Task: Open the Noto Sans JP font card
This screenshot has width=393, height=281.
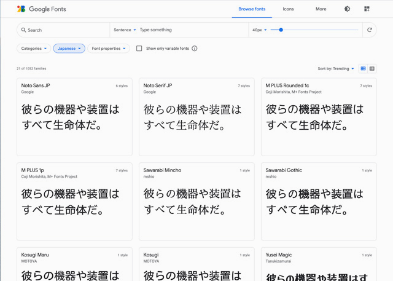Action: tap(74, 117)
